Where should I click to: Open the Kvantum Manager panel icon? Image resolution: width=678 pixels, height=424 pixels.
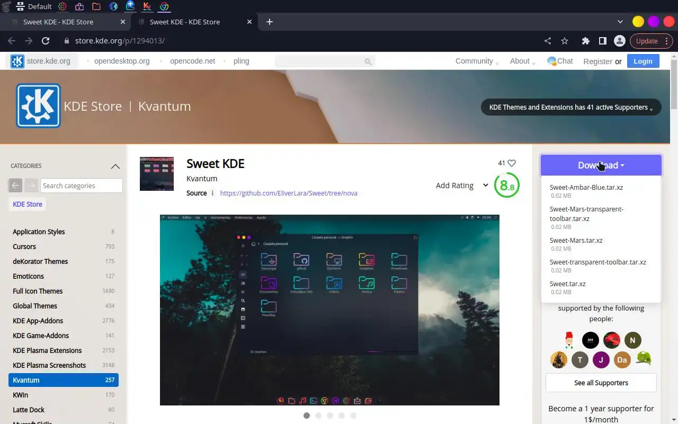pos(147,6)
